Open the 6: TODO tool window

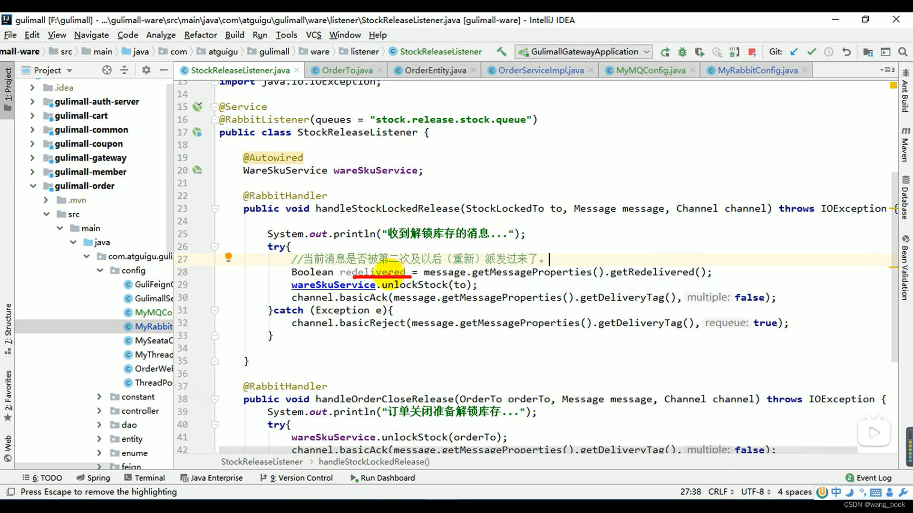pyautogui.click(x=42, y=478)
